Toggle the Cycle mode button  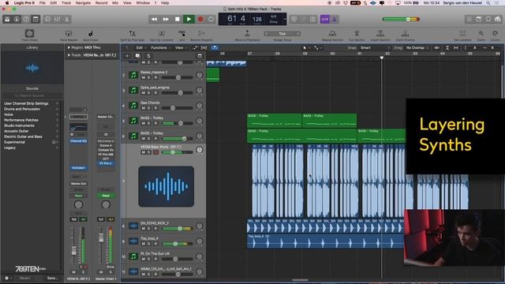tap(211, 19)
